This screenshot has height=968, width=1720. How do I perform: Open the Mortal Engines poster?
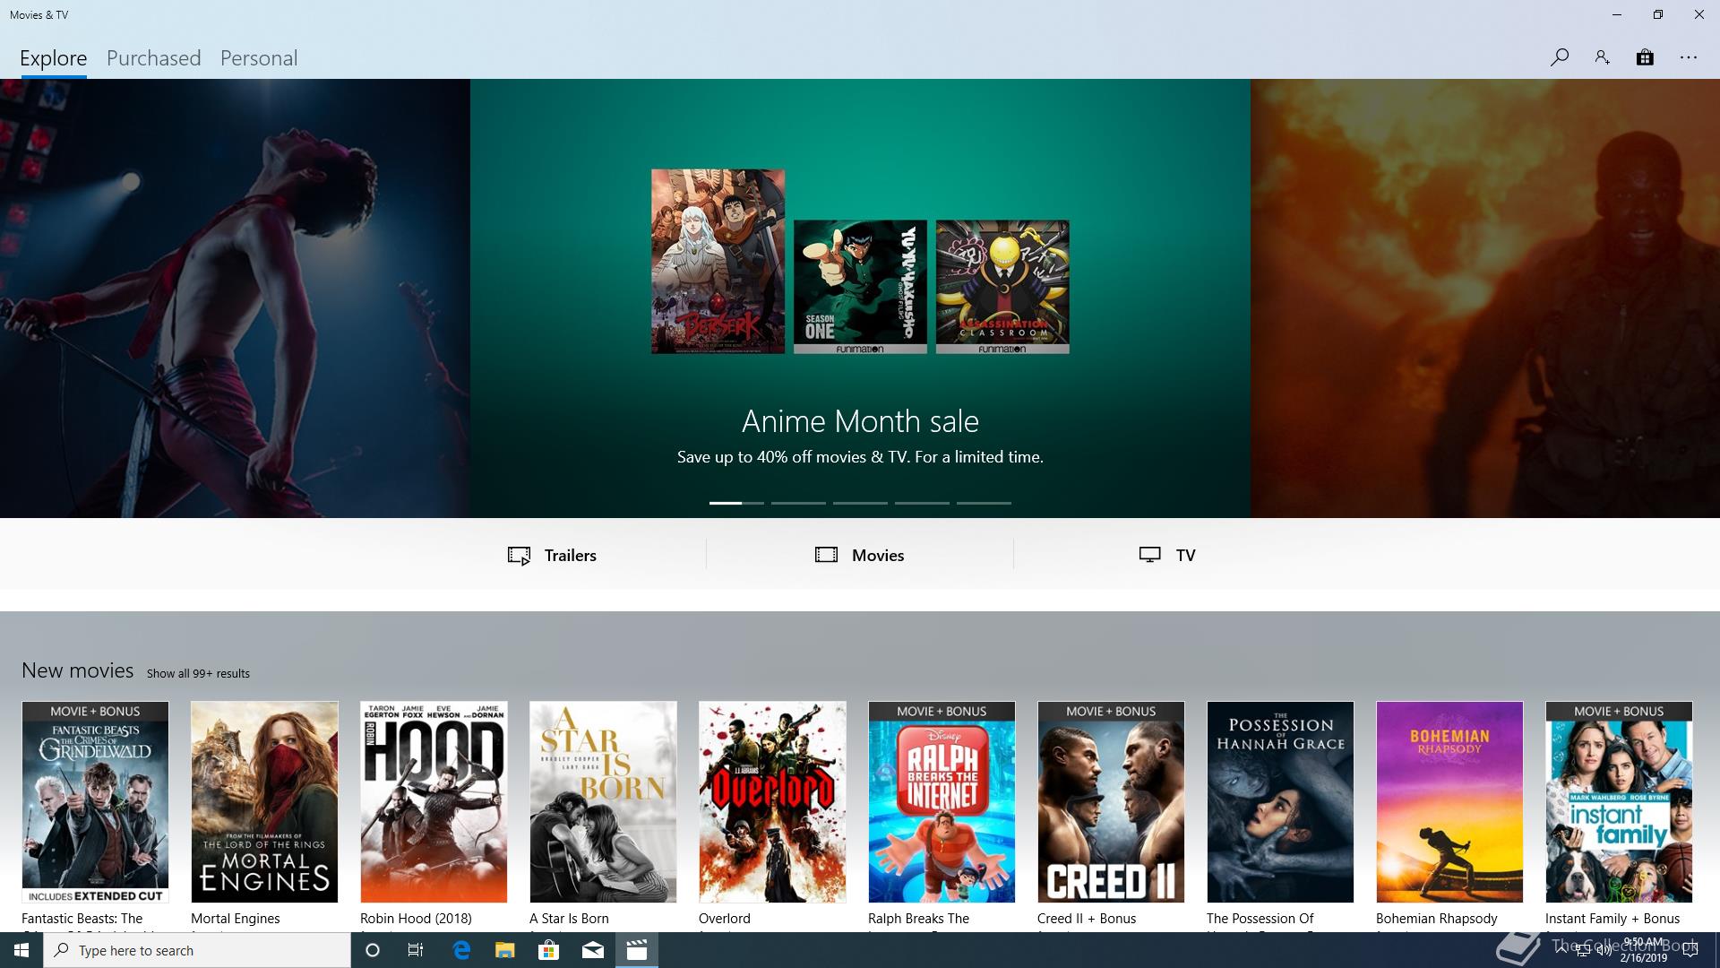[264, 802]
